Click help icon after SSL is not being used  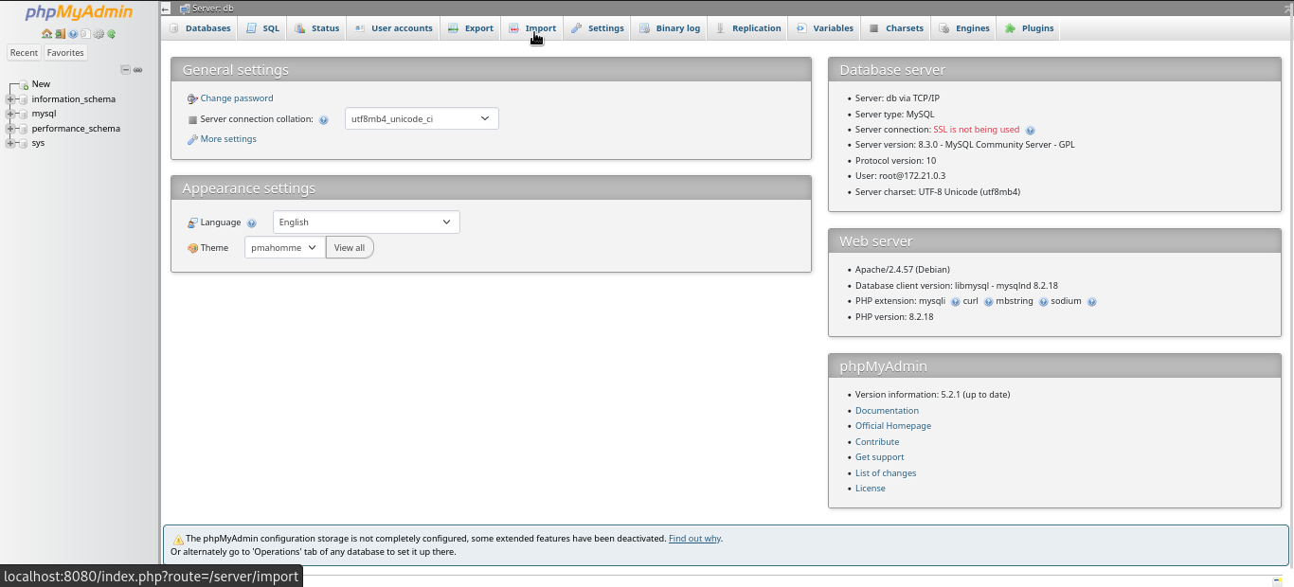pyautogui.click(x=1031, y=131)
